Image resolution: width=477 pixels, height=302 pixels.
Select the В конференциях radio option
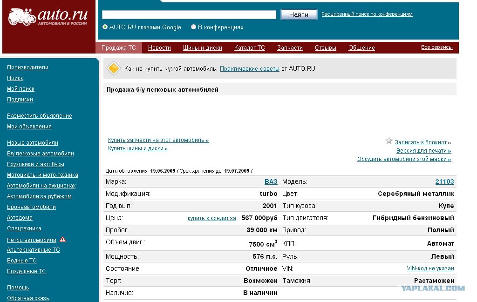[x=193, y=27]
